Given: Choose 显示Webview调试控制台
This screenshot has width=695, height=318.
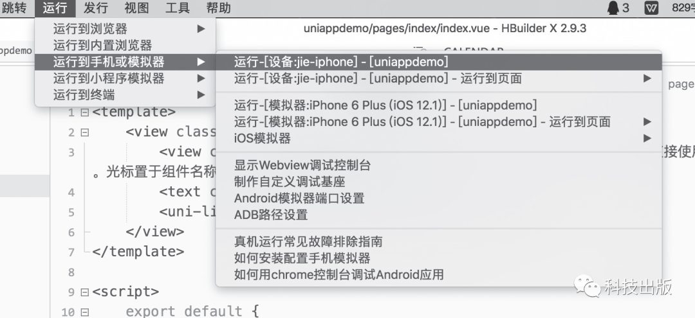Looking at the screenshot, I should (x=439, y=165).
